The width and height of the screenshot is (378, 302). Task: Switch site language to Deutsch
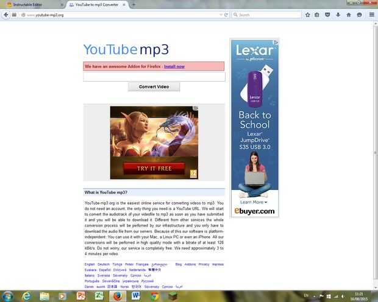(104, 264)
